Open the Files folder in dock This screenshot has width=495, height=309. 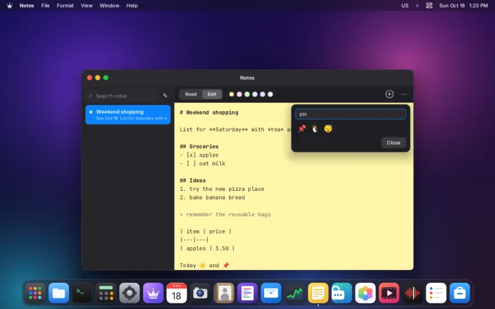pos(58,293)
